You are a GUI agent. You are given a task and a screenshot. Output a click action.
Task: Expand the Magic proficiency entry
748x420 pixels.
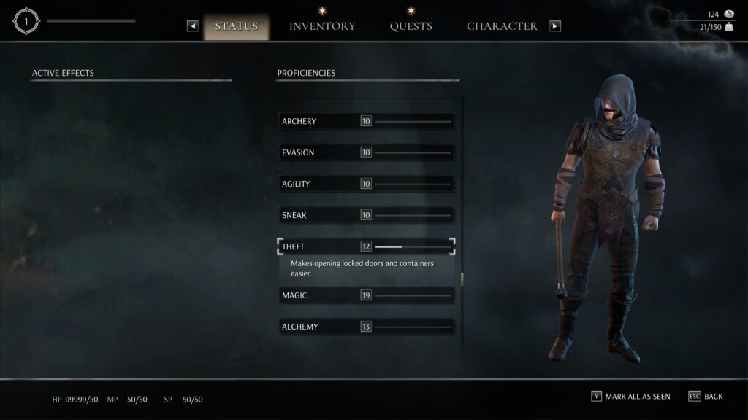(x=367, y=295)
